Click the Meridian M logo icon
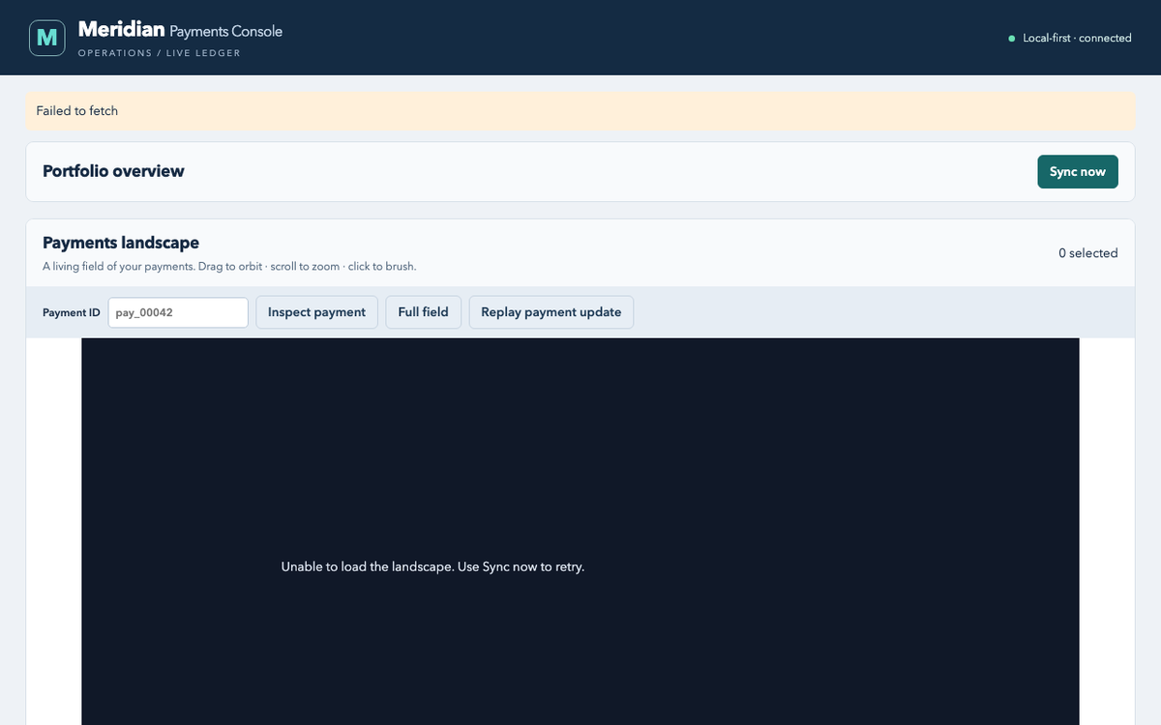 (x=47, y=38)
